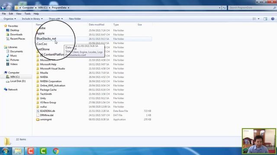
Task: Toggle the preview pane icon
Action: point(265,19)
